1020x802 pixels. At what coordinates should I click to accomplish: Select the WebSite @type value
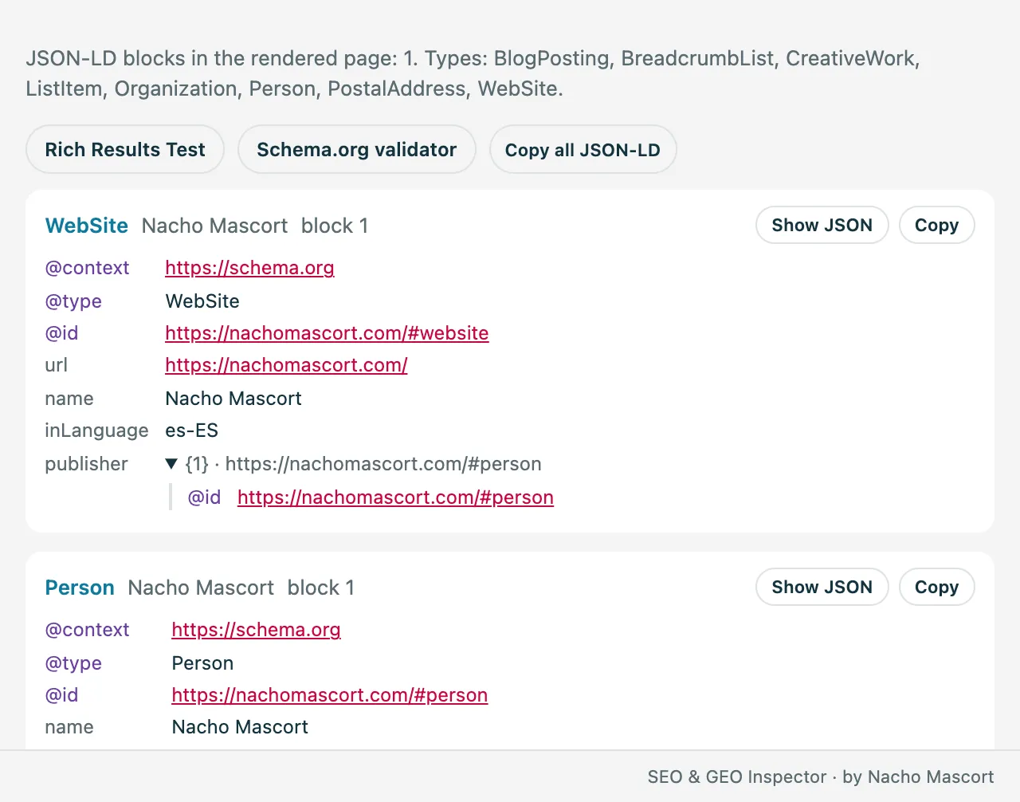(202, 301)
